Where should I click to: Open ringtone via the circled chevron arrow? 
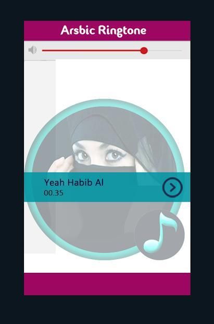coord(172,187)
